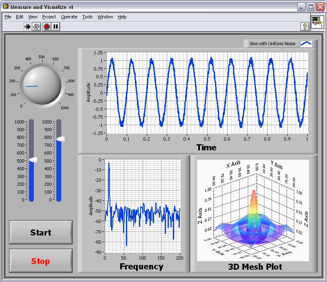Click the left vertical slider handle

coord(32,160)
